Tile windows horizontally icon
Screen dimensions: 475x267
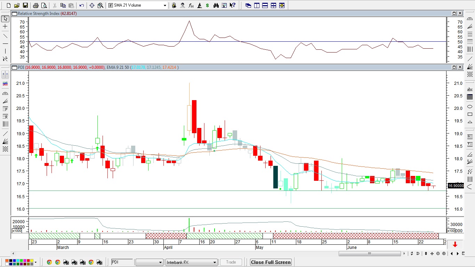click(265, 6)
